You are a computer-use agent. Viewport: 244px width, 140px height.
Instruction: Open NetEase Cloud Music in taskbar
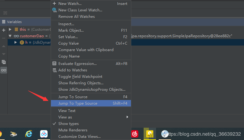tap(135, 134)
